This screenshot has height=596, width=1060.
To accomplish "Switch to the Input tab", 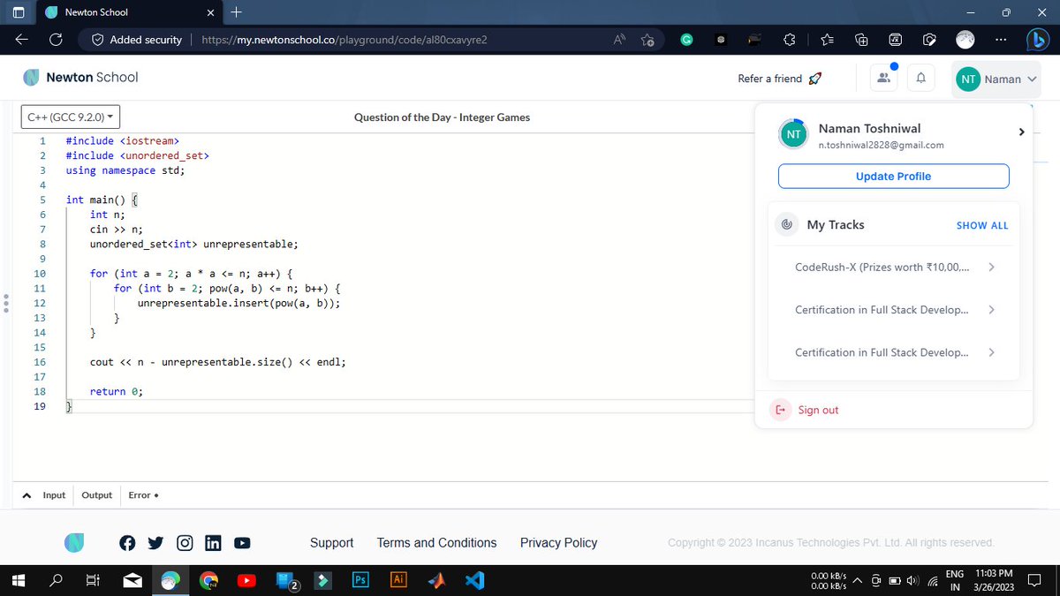I will pos(54,495).
